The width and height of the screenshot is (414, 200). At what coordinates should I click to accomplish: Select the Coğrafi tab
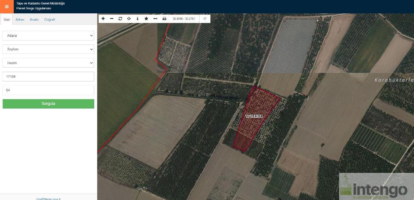click(x=49, y=19)
